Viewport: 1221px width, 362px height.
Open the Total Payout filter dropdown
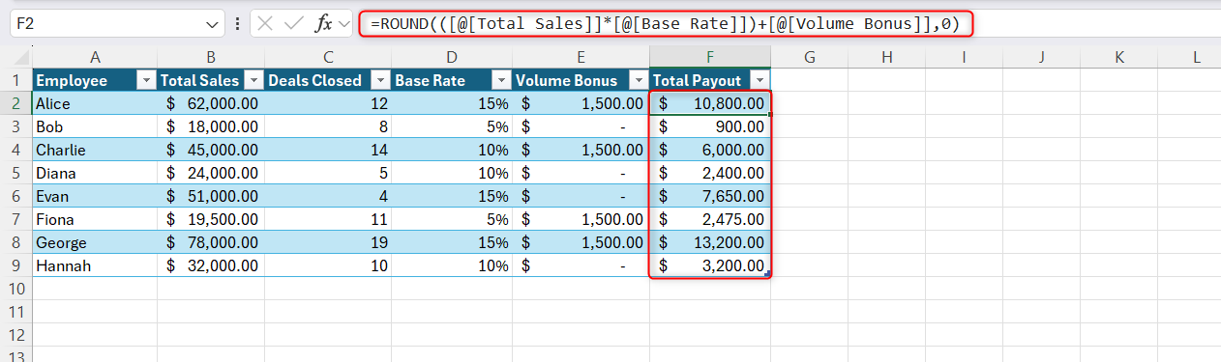759,81
